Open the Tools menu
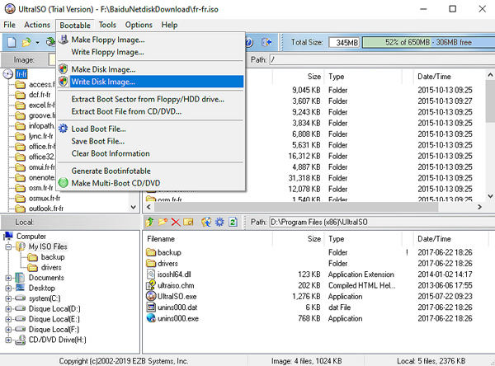This screenshot has width=495, height=366. pos(107,26)
